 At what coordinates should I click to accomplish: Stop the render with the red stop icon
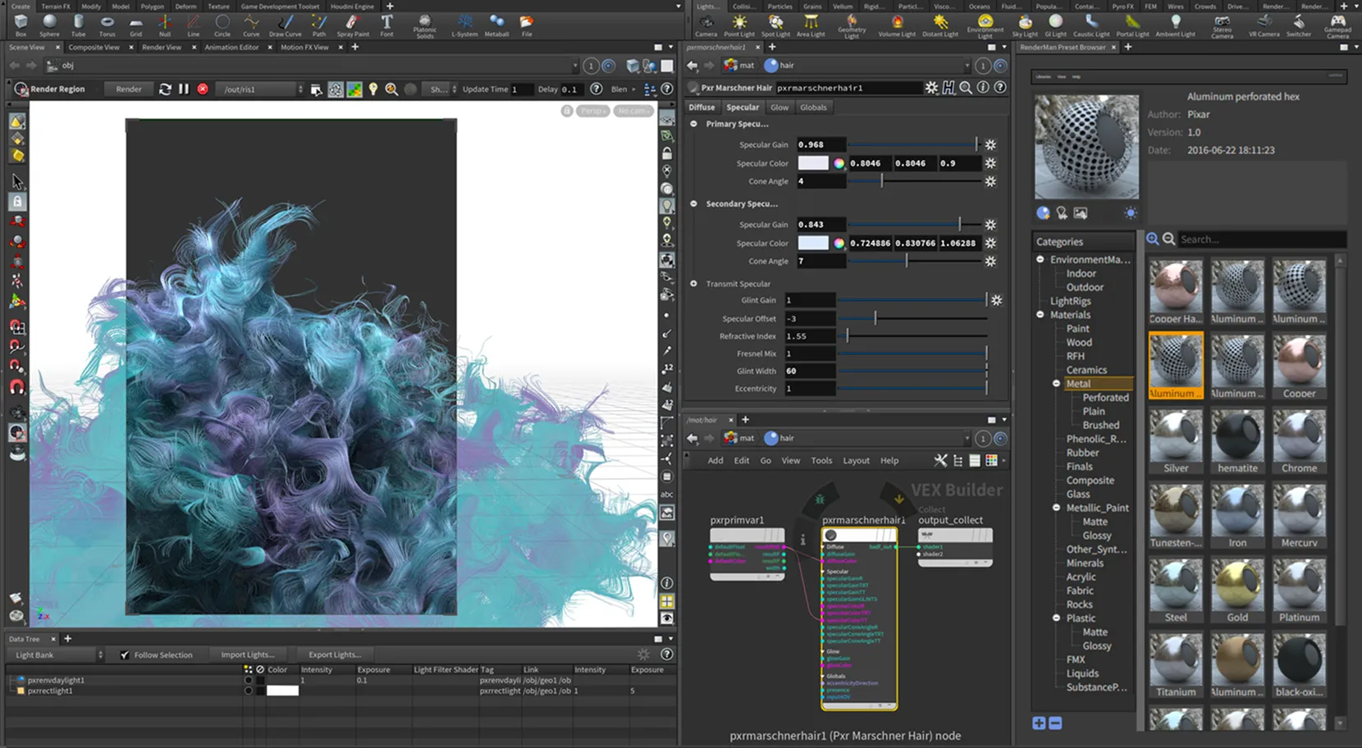click(x=203, y=89)
